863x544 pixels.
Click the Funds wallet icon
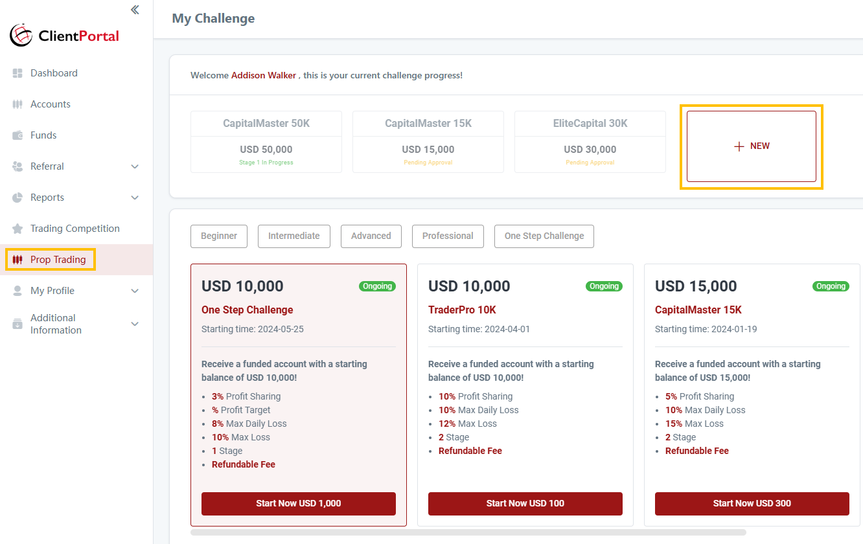click(x=17, y=135)
